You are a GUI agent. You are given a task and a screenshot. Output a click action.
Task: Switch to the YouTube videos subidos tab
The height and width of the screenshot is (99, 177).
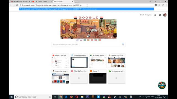[x=41, y=2]
